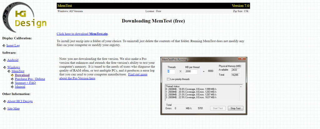Click the MB per thread field
Screen dimensions: 320x129
coord(191,72)
